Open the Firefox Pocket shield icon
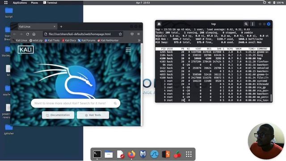This screenshot has width=286, height=161. pos(132,34)
